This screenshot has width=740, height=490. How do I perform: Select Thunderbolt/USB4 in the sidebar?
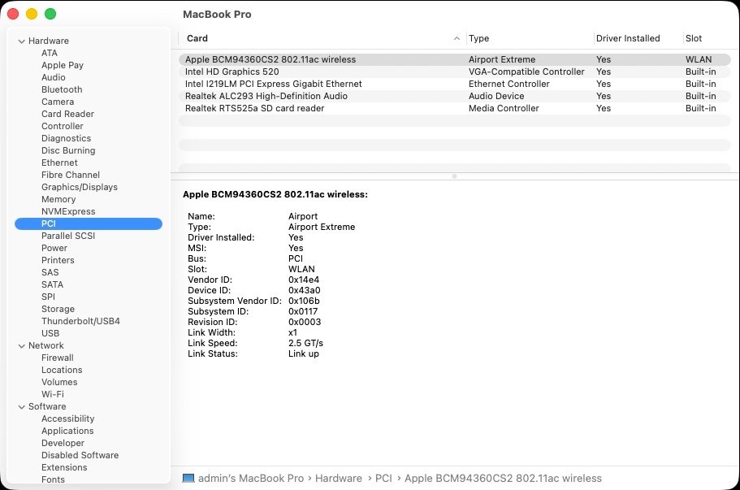coord(80,321)
